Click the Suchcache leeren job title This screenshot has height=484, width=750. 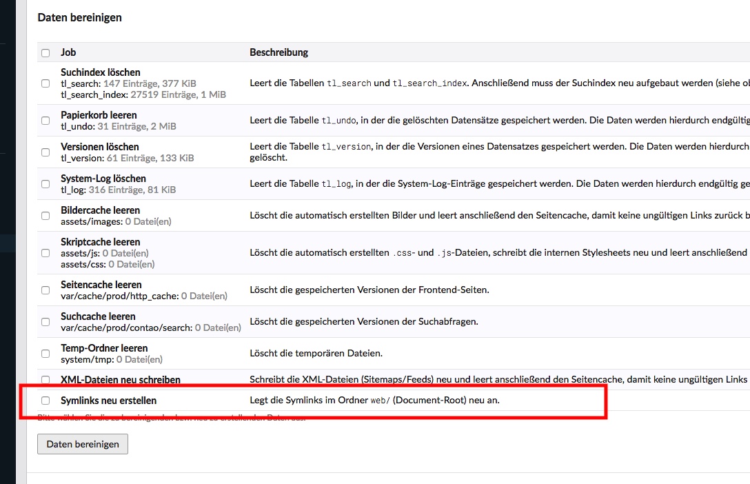[x=98, y=316]
